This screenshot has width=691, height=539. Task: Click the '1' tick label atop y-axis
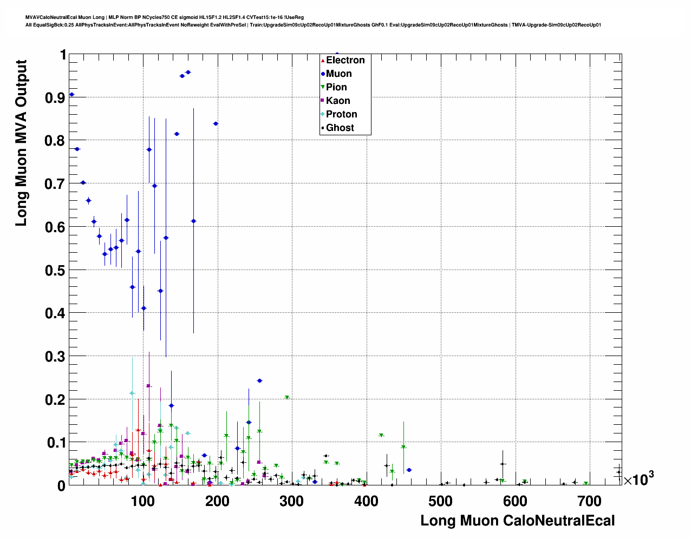pos(63,55)
